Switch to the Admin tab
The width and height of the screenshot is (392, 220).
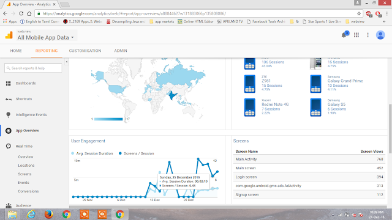coord(121,51)
